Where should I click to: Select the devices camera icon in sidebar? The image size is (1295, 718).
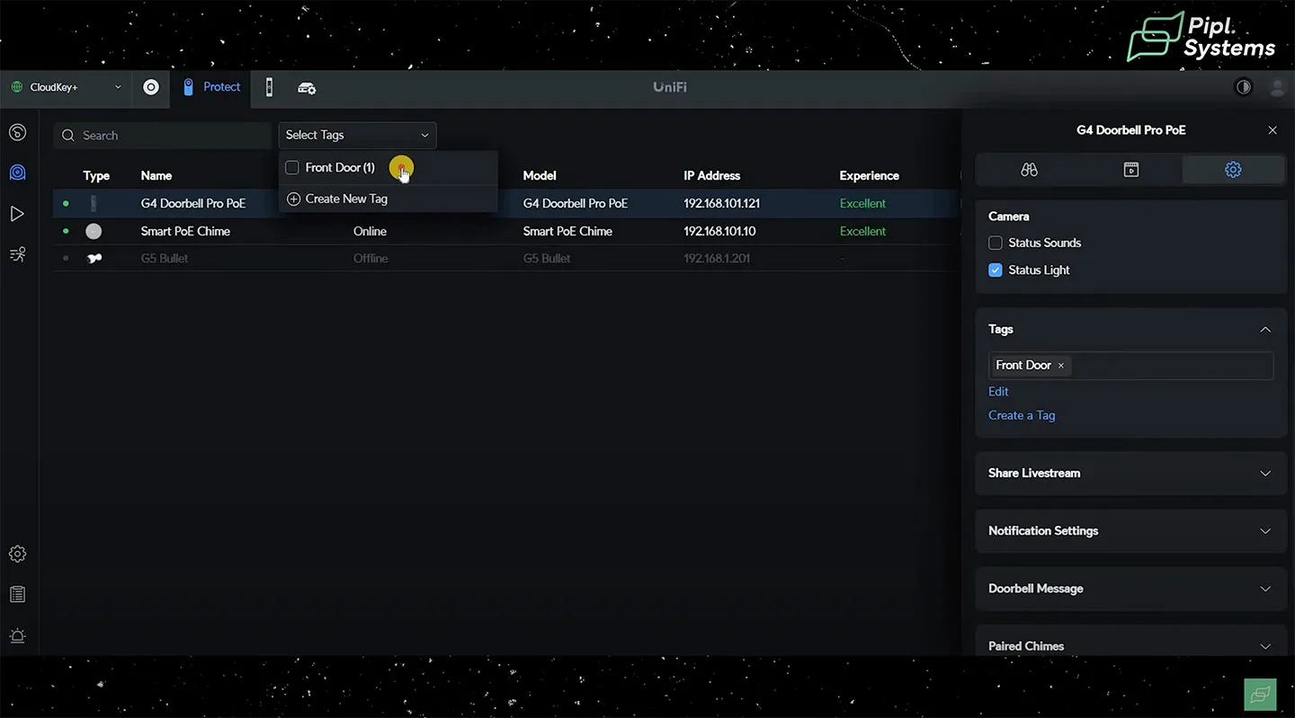coord(17,173)
